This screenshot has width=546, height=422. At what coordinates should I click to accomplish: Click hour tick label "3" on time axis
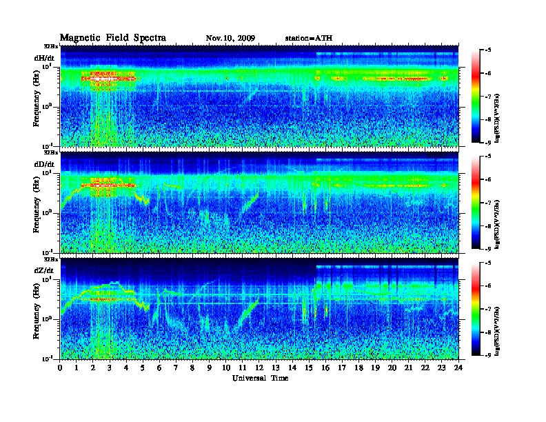(x=110, y=368)
